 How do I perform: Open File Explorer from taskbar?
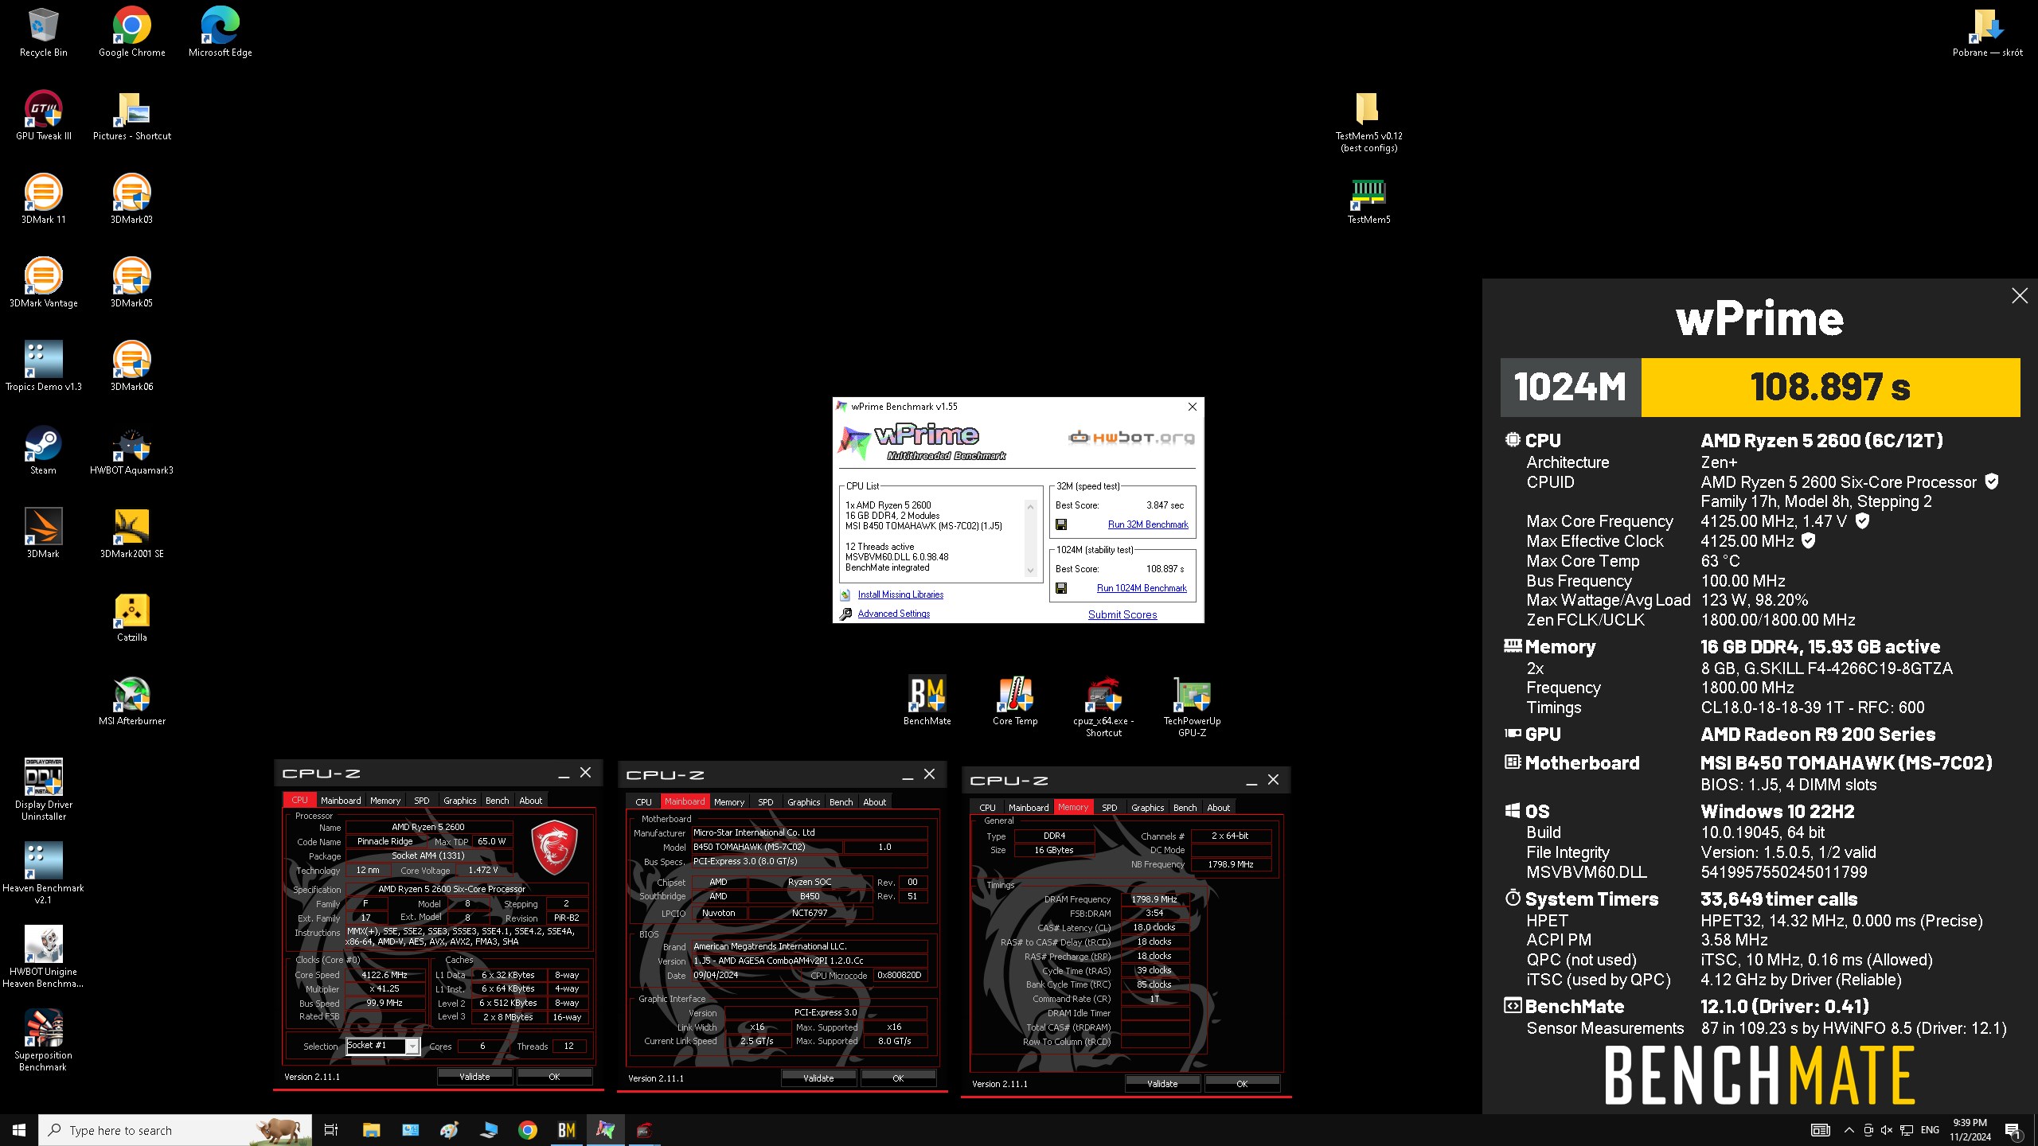371,1130
